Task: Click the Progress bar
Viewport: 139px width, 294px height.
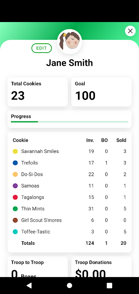Action: point(70,122)
